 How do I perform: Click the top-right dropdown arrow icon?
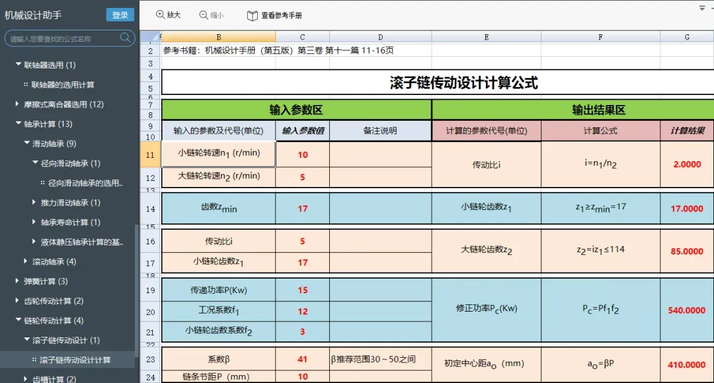pyautogui.click(x=701, y=8)
